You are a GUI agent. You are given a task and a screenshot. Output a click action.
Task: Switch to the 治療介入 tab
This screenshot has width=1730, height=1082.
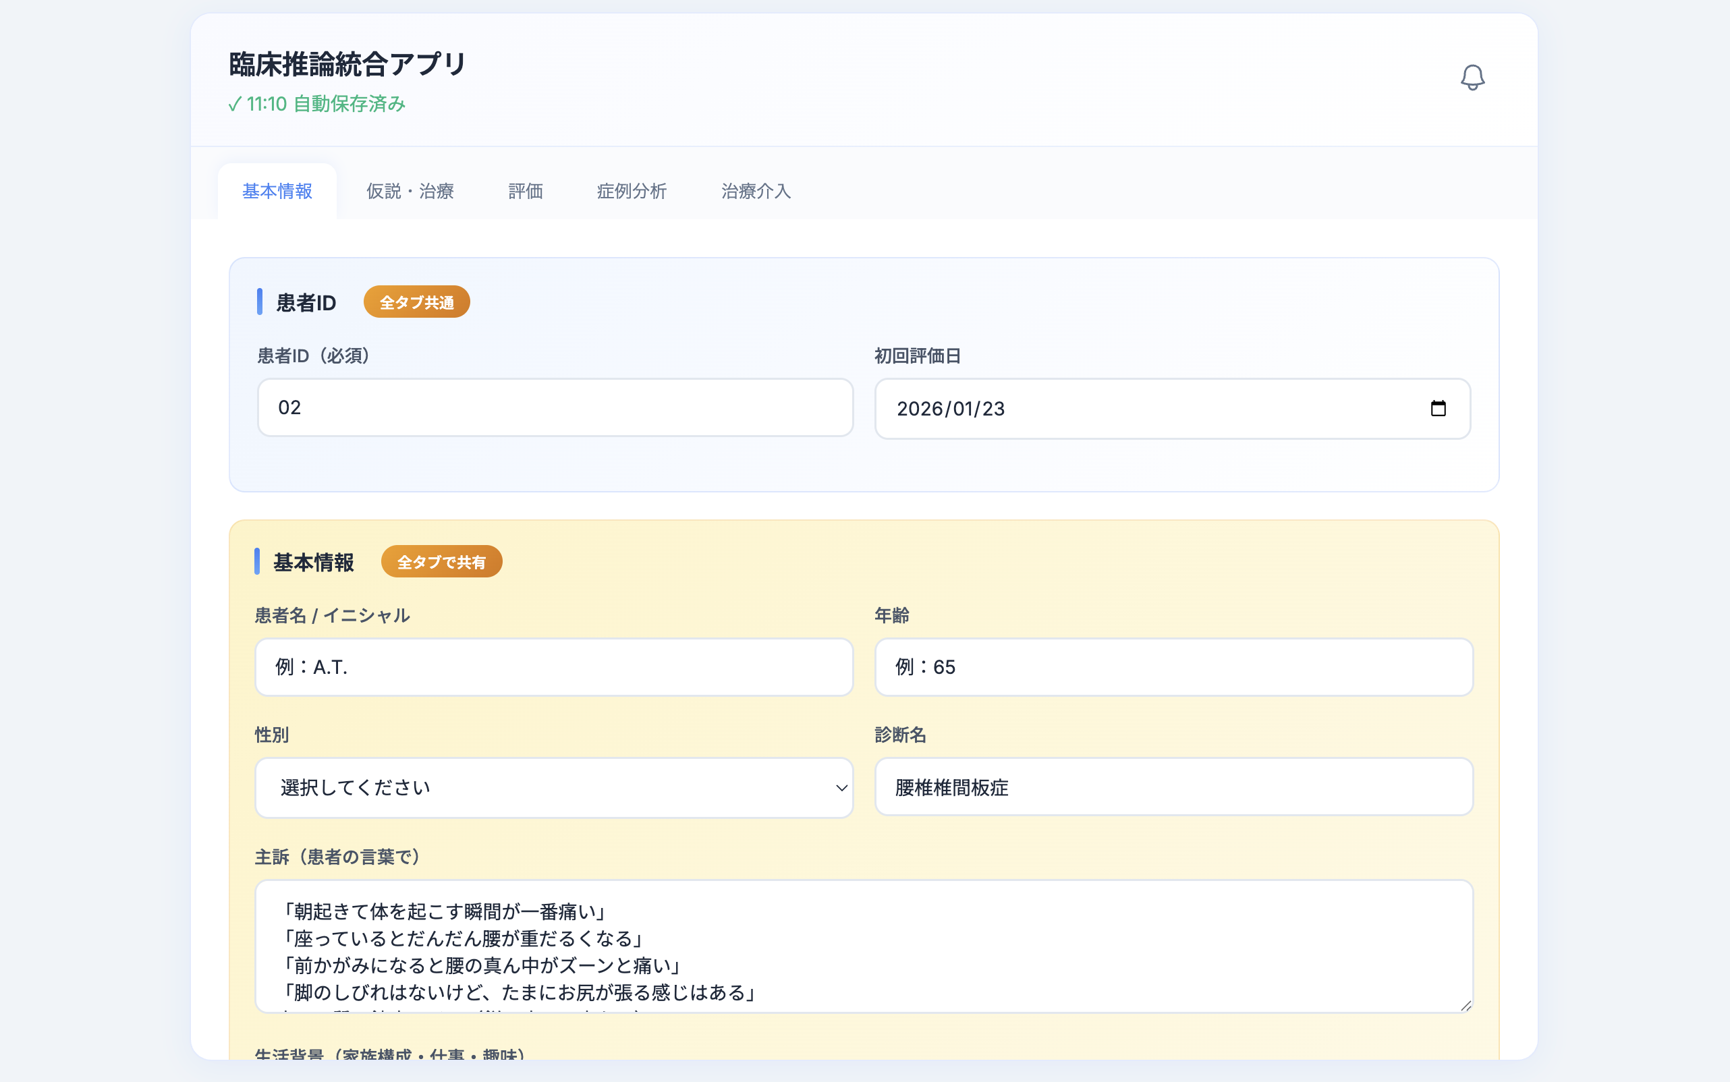pyautogui.click(x=755, y=191)
